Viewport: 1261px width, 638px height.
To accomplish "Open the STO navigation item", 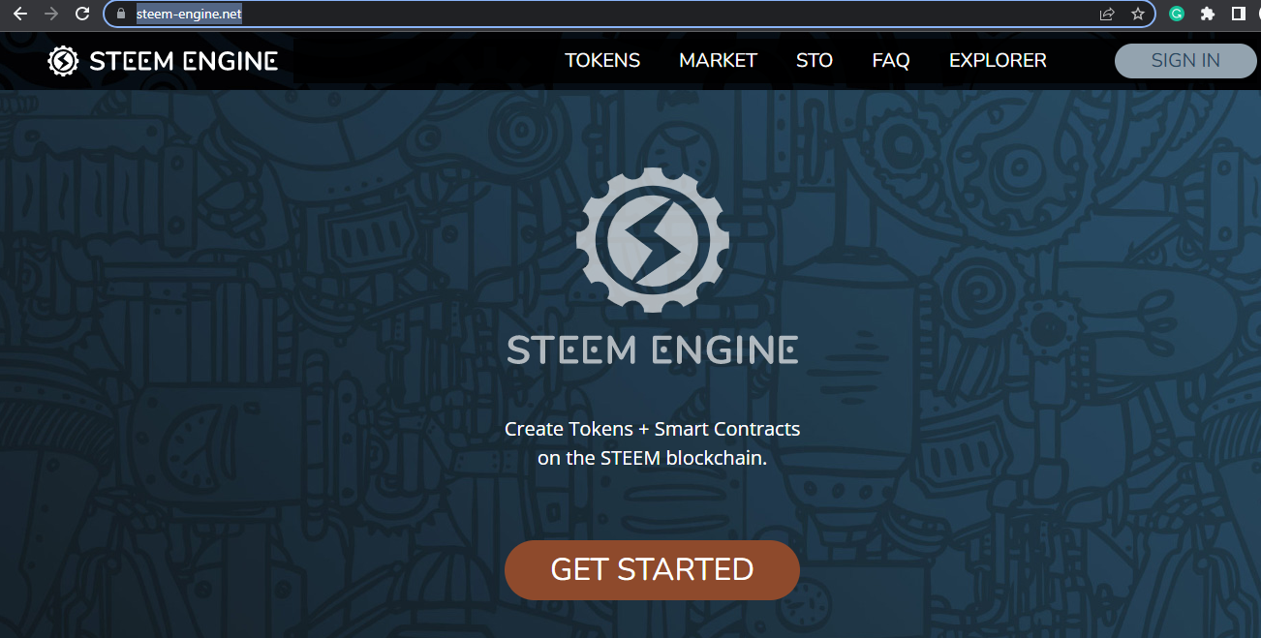I will click(x=815, y=60).
